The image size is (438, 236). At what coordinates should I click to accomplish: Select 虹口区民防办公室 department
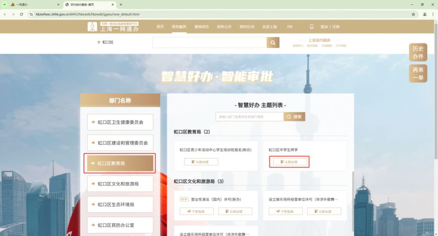pyautogui.click(x=120, y=225)
